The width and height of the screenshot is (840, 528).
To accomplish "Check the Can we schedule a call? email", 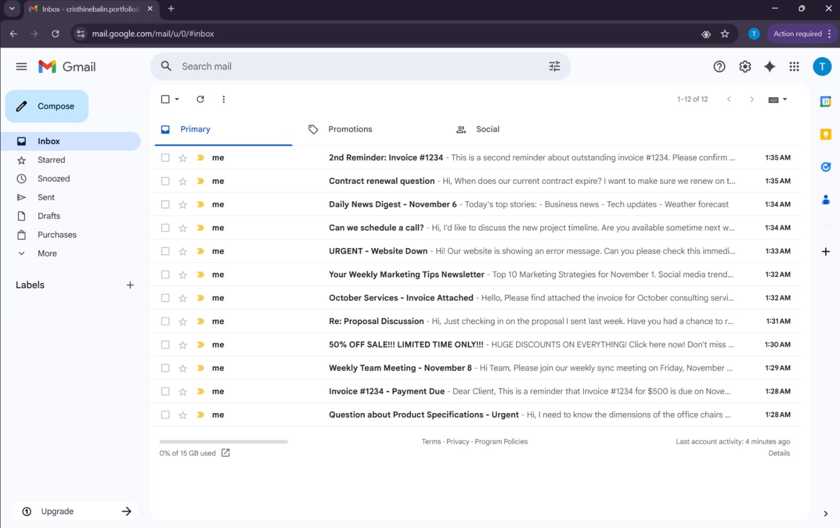I will pyautogui.click(x=165, y=228).
